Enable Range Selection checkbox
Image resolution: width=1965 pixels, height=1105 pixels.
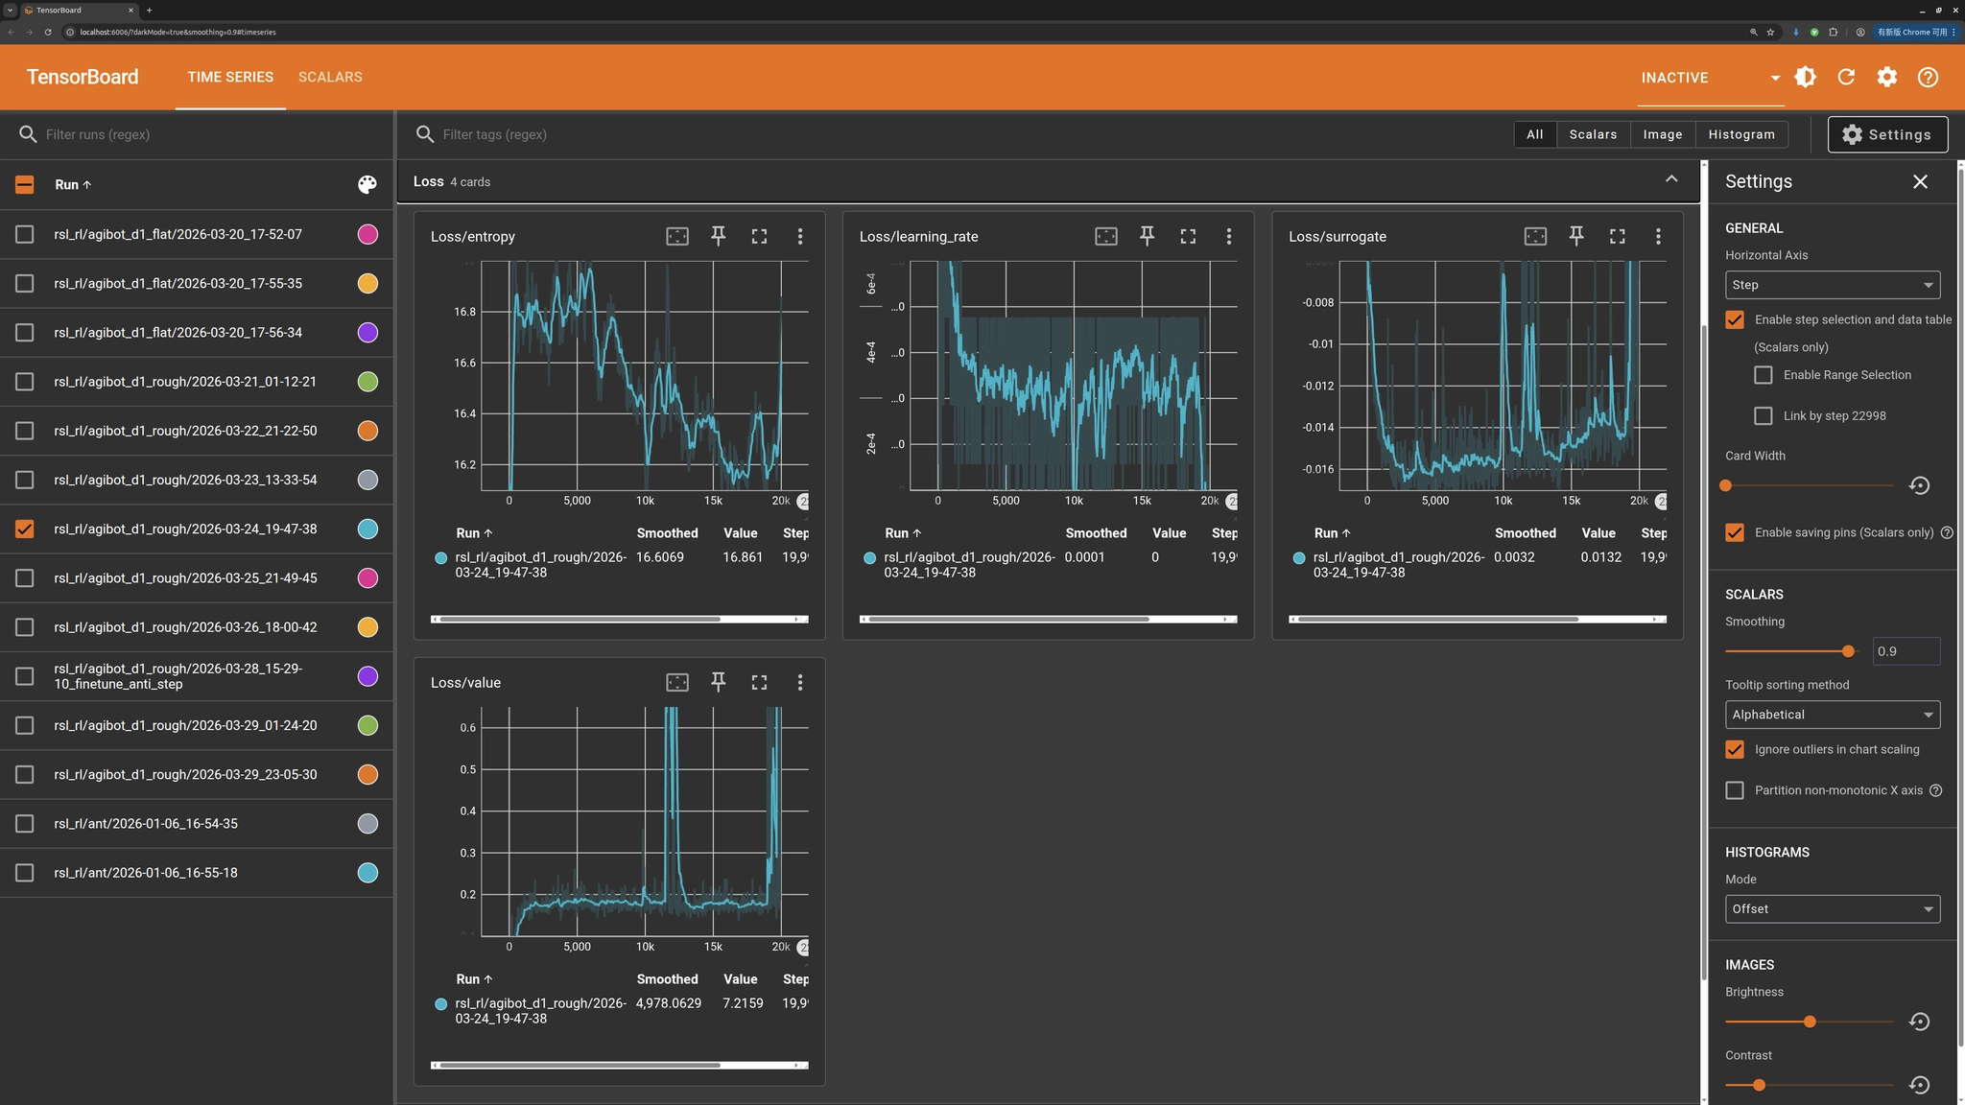1764,375
